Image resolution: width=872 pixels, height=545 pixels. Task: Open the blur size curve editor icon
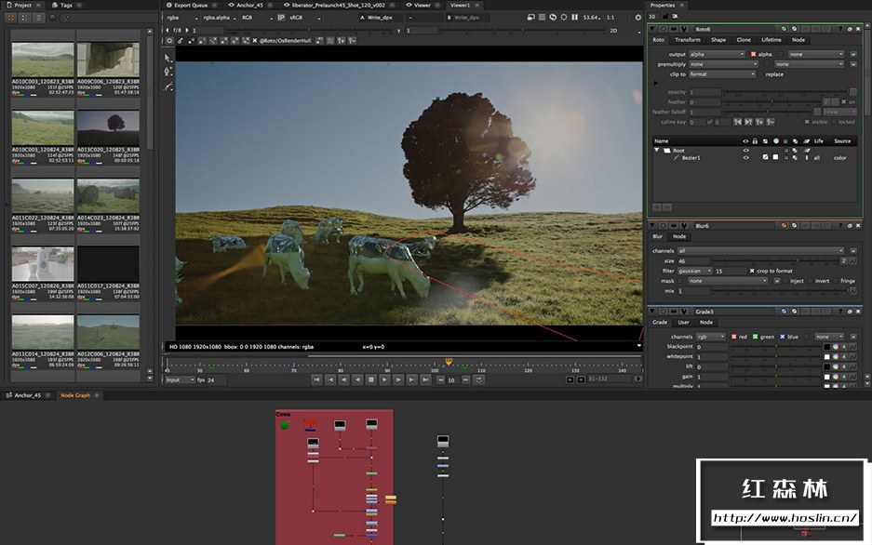pyautogui.click(x=853, y=261)
